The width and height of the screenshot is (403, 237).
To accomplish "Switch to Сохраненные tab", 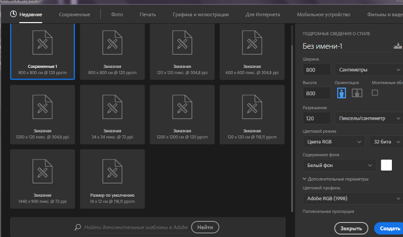I will click(x=75, y=15).
